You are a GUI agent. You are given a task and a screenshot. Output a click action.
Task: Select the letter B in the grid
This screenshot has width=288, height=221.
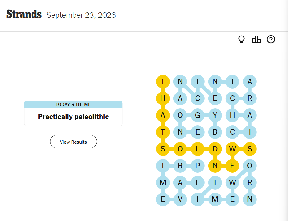215,132
